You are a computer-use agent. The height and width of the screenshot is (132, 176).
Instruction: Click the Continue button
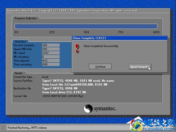100,67
